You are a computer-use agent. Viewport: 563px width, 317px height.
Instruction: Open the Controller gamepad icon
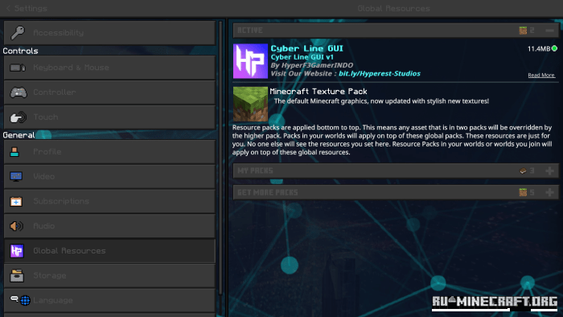click(x=18, y=93)
